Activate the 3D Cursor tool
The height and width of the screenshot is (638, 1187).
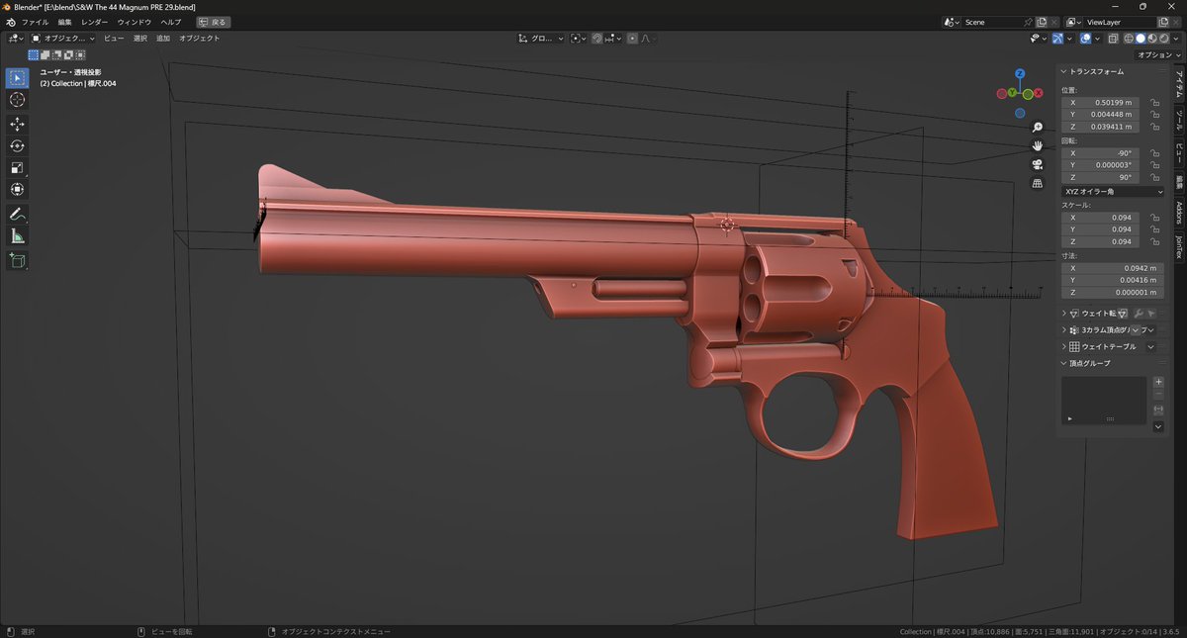point(17,100)
